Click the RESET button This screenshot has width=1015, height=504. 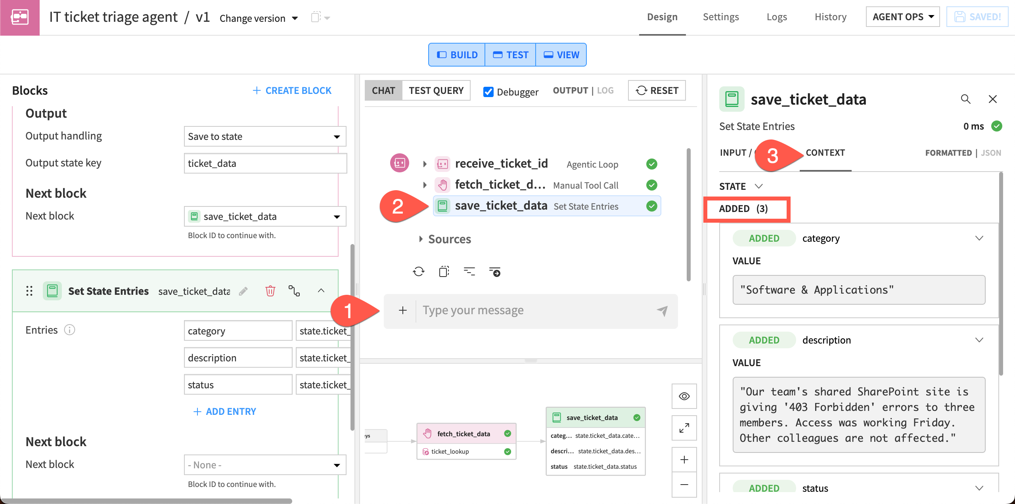coord(657,90)
